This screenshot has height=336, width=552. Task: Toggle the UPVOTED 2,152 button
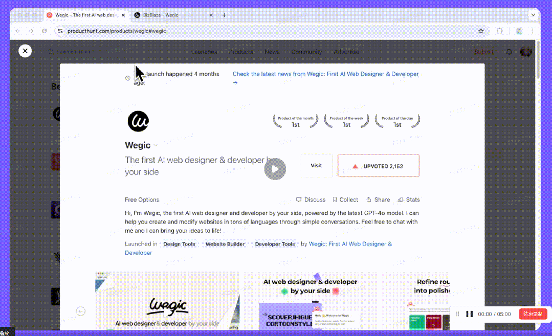point(378,166)
